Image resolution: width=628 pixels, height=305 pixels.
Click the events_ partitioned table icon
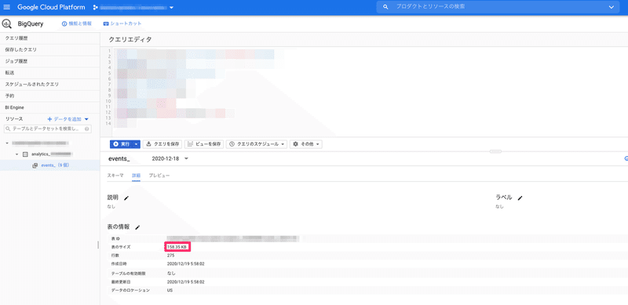point(35,165)
